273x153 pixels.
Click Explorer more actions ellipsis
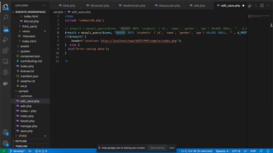[x=44, y=6]
